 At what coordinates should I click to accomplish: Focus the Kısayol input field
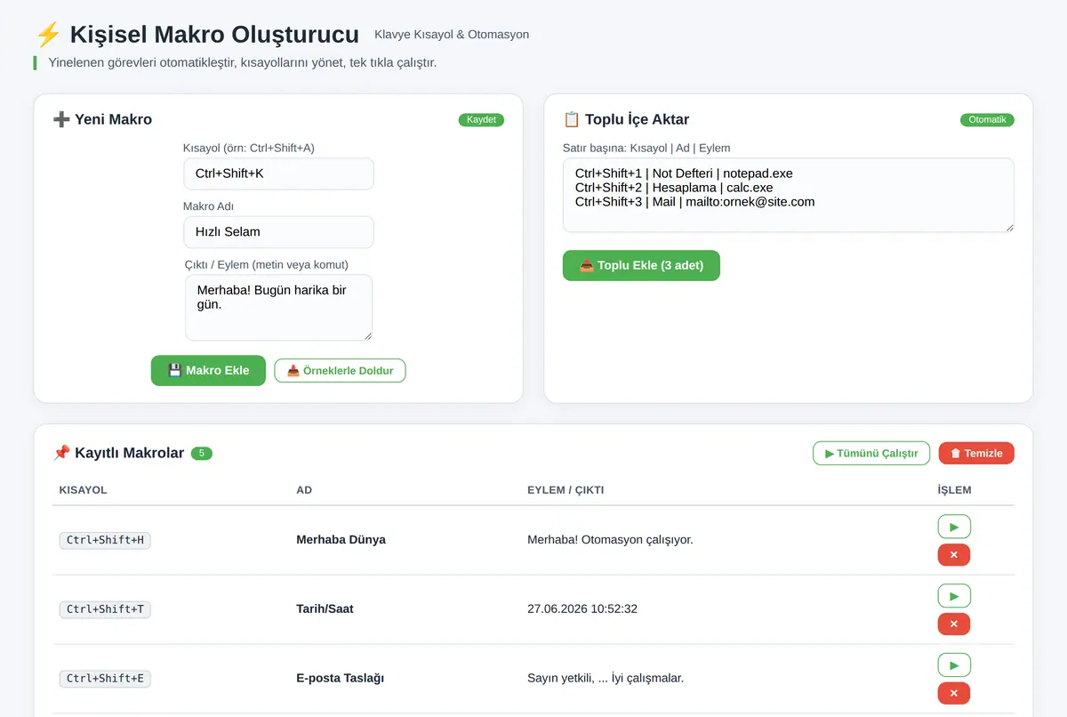(278, 173)
